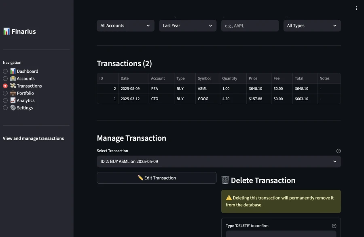Click the Analytics chart icon

click(x=13, y=100)
